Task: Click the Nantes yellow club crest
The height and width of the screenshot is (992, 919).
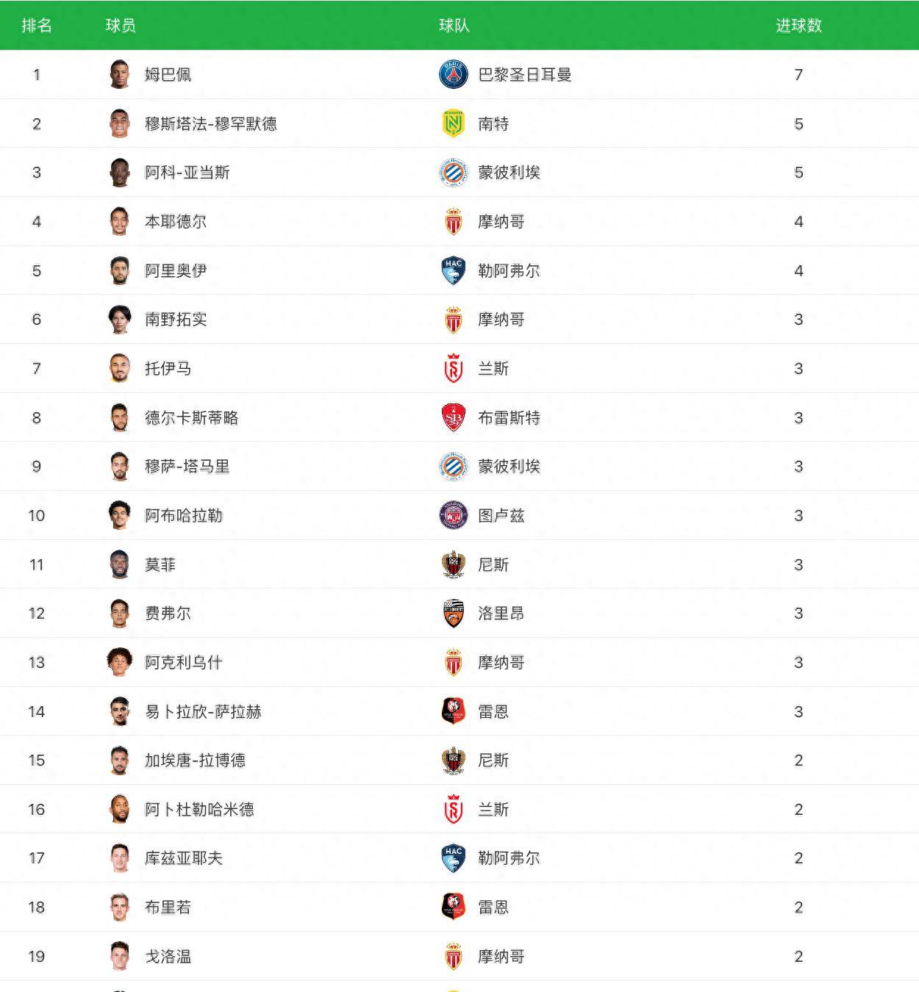Action: (453, 123)
